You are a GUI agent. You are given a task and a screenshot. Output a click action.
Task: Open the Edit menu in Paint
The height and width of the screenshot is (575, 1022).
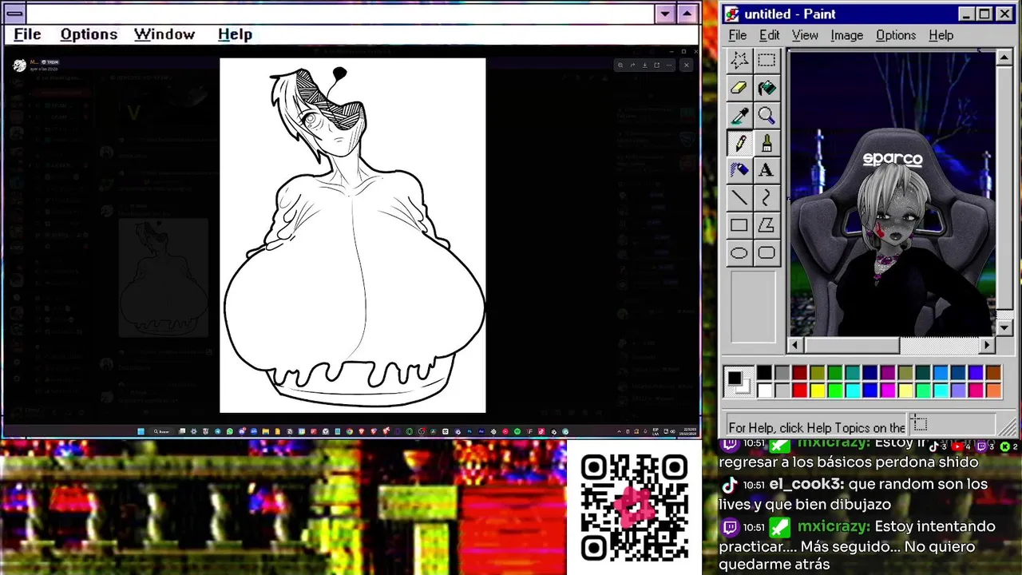coord(770,35)
